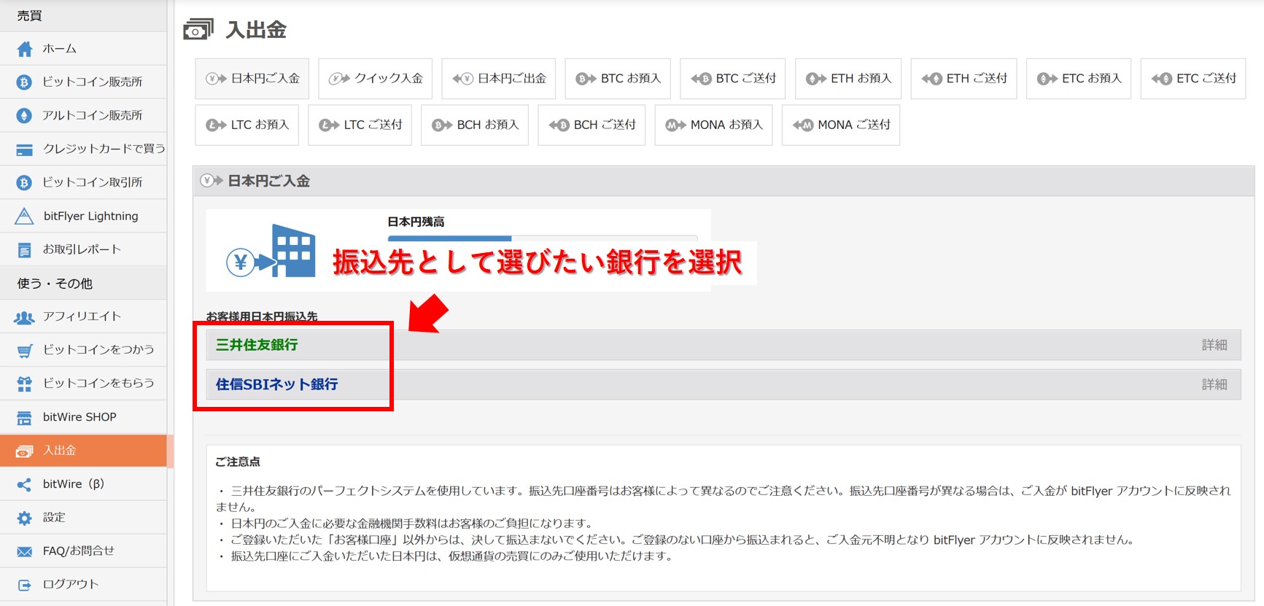The height and width of the screenshot is (606, 1264).
Task: Open お取引レポート in the sidebar
Action: (x=83, y=250)
